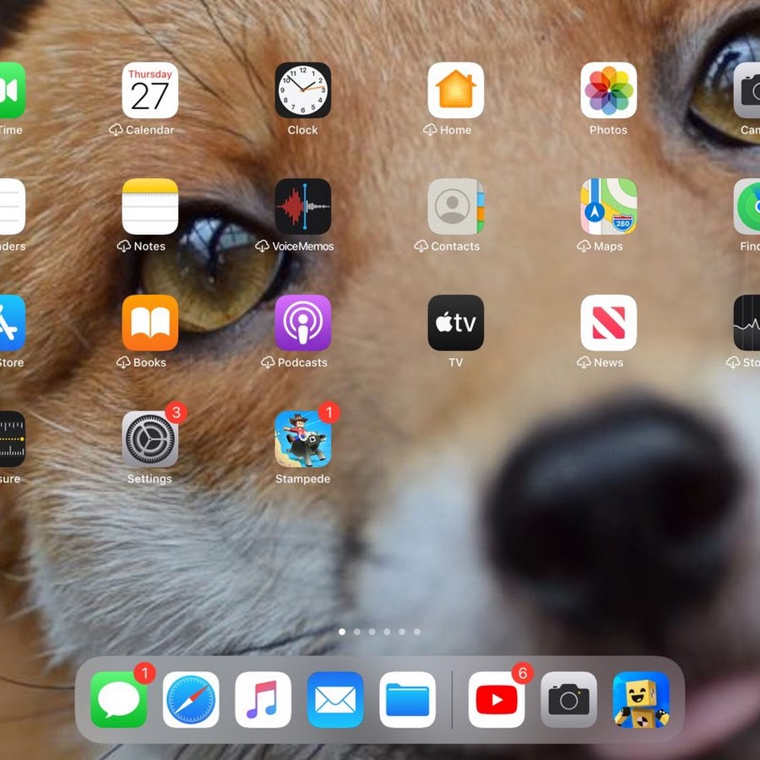Launch the Books app
This screenshot has height=760, width=760.
coord(149,323)
